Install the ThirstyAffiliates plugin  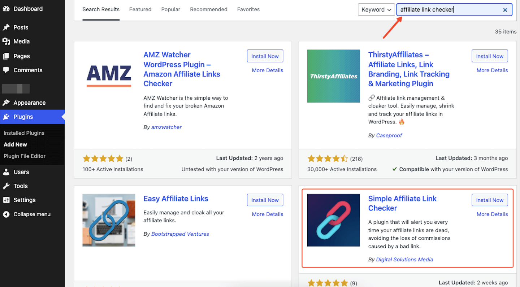click(x=490, y=56)
